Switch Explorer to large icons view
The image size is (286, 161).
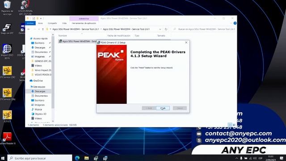point(234,125)
